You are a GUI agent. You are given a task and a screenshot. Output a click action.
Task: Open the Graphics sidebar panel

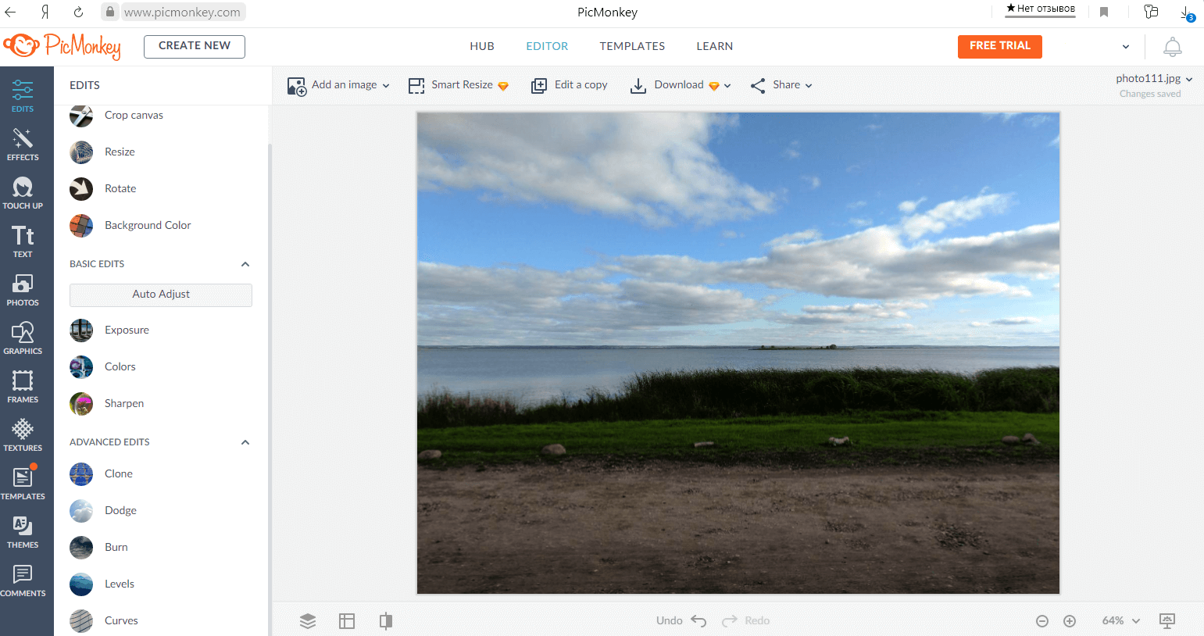coord(23,338)
